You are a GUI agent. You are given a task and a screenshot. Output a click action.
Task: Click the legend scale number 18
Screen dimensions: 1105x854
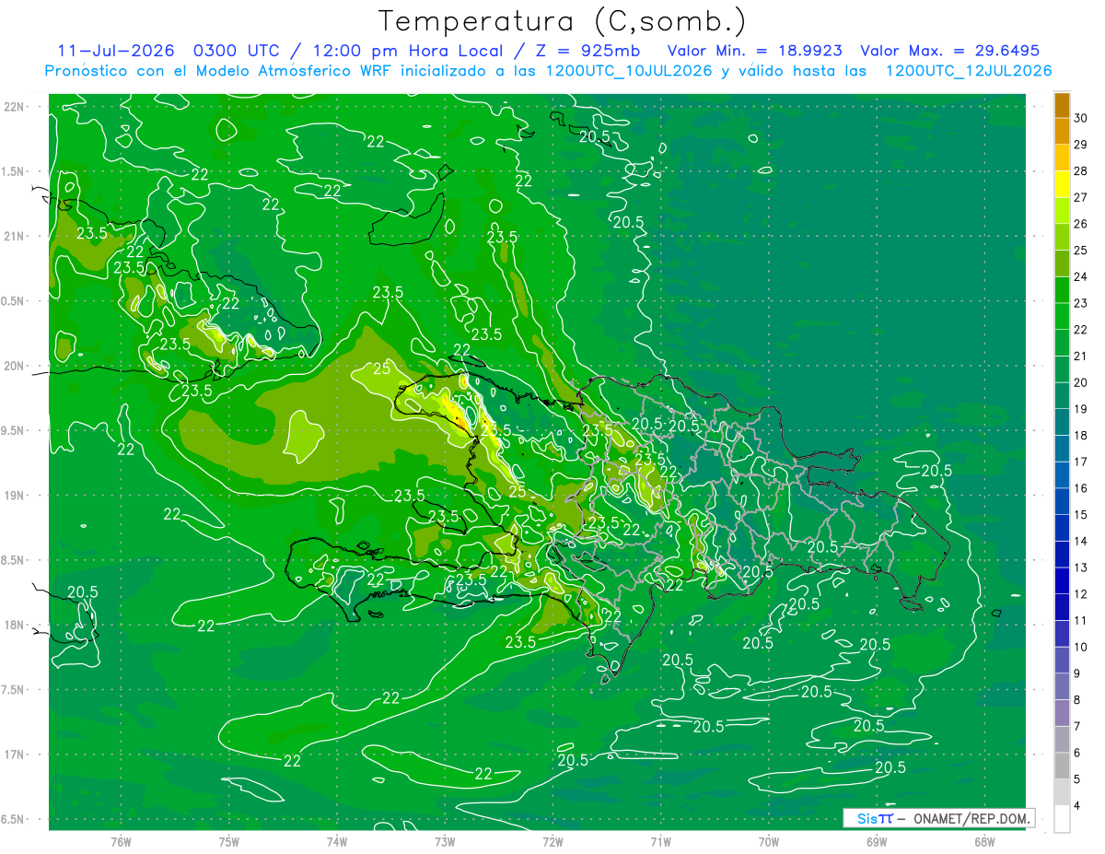click(x=1082, y=436)
